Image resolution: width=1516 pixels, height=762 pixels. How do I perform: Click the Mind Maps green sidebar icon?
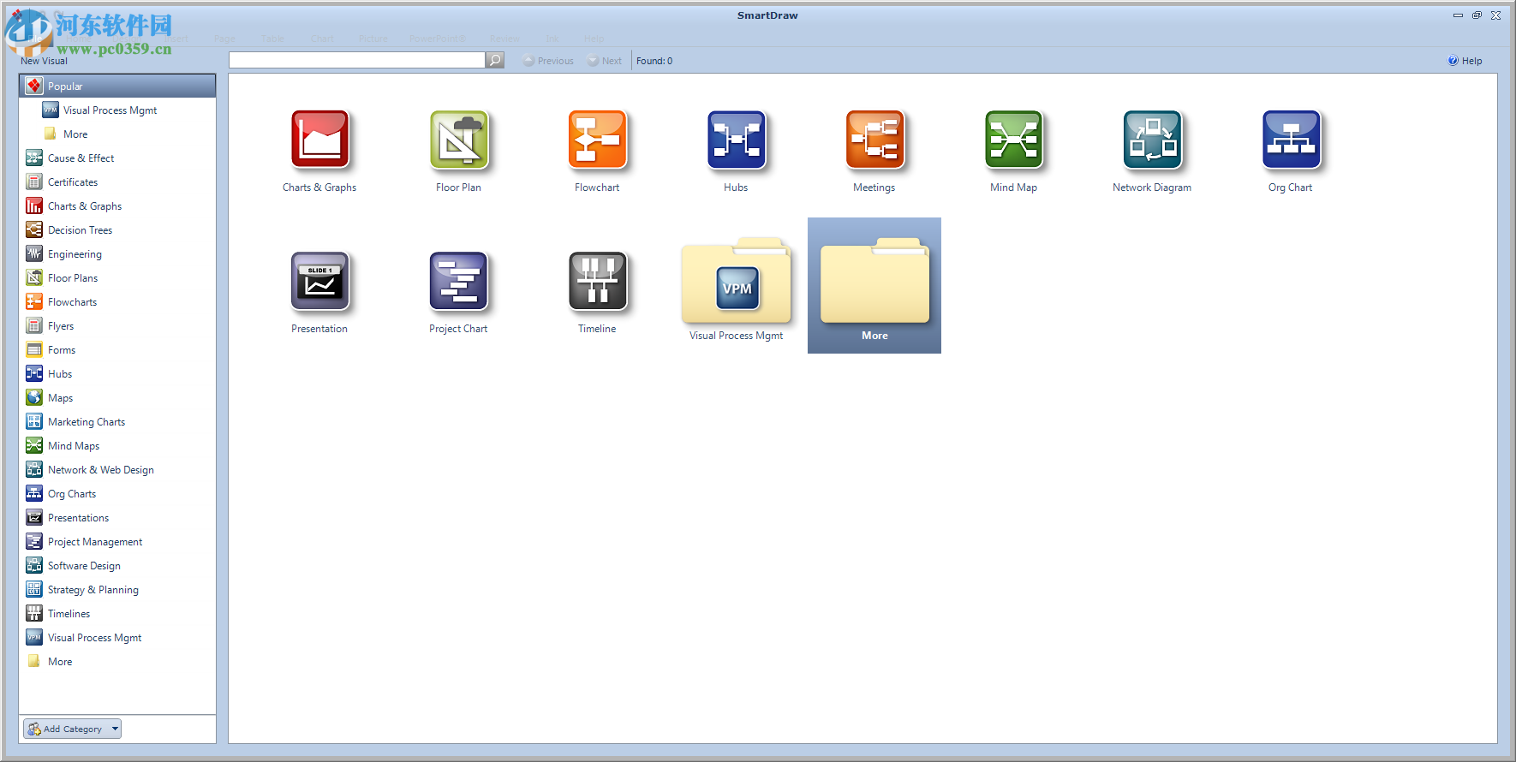34,445
